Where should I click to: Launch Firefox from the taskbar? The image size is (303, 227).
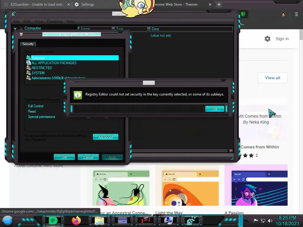76,220
